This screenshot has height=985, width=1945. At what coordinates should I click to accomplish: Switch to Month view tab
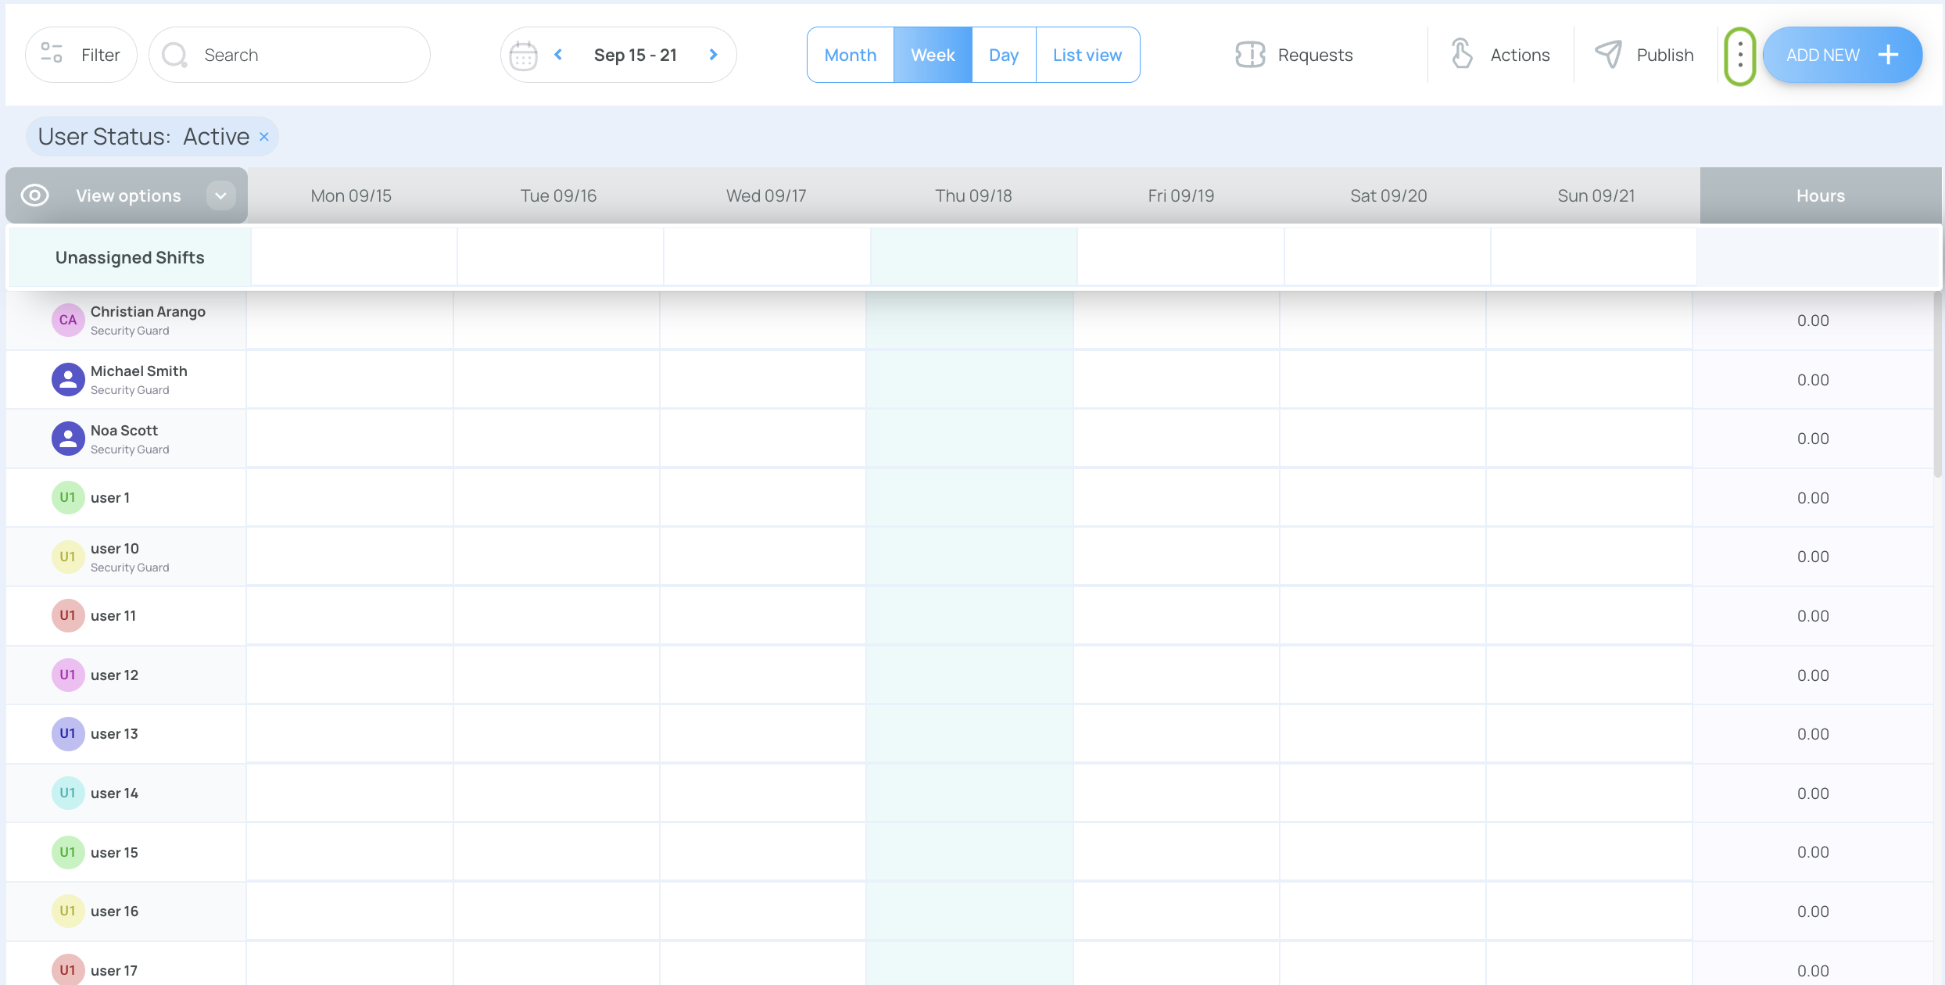[x=850, y=55]
